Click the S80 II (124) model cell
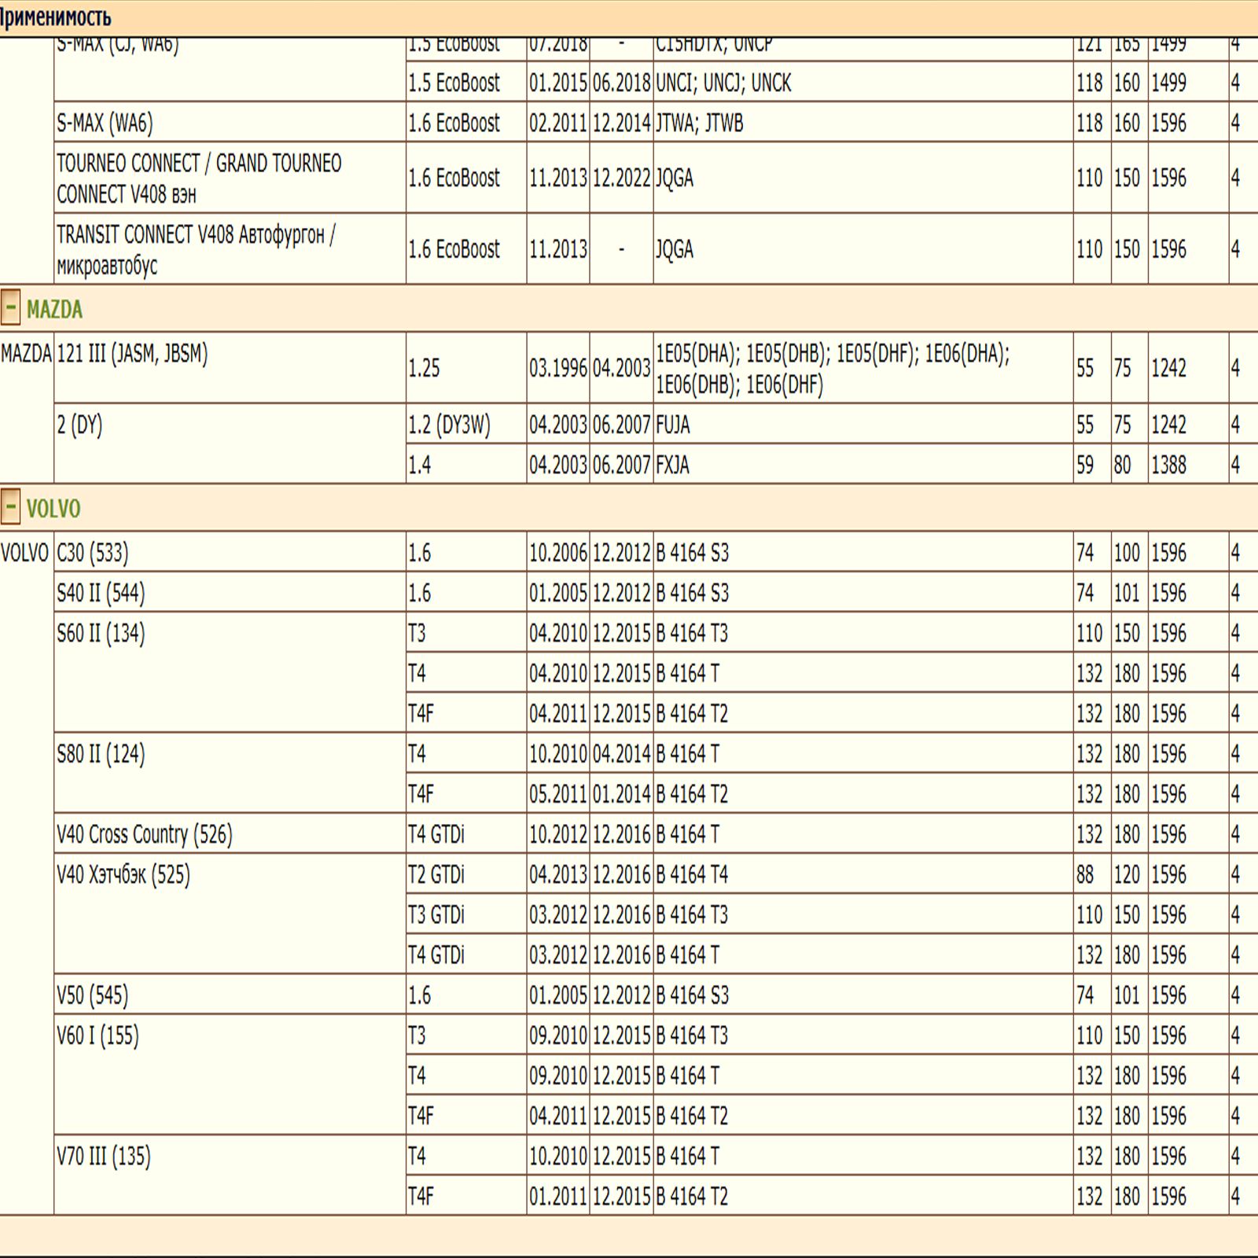This screenshot has height=1258, width=1258. pos(101,754)
